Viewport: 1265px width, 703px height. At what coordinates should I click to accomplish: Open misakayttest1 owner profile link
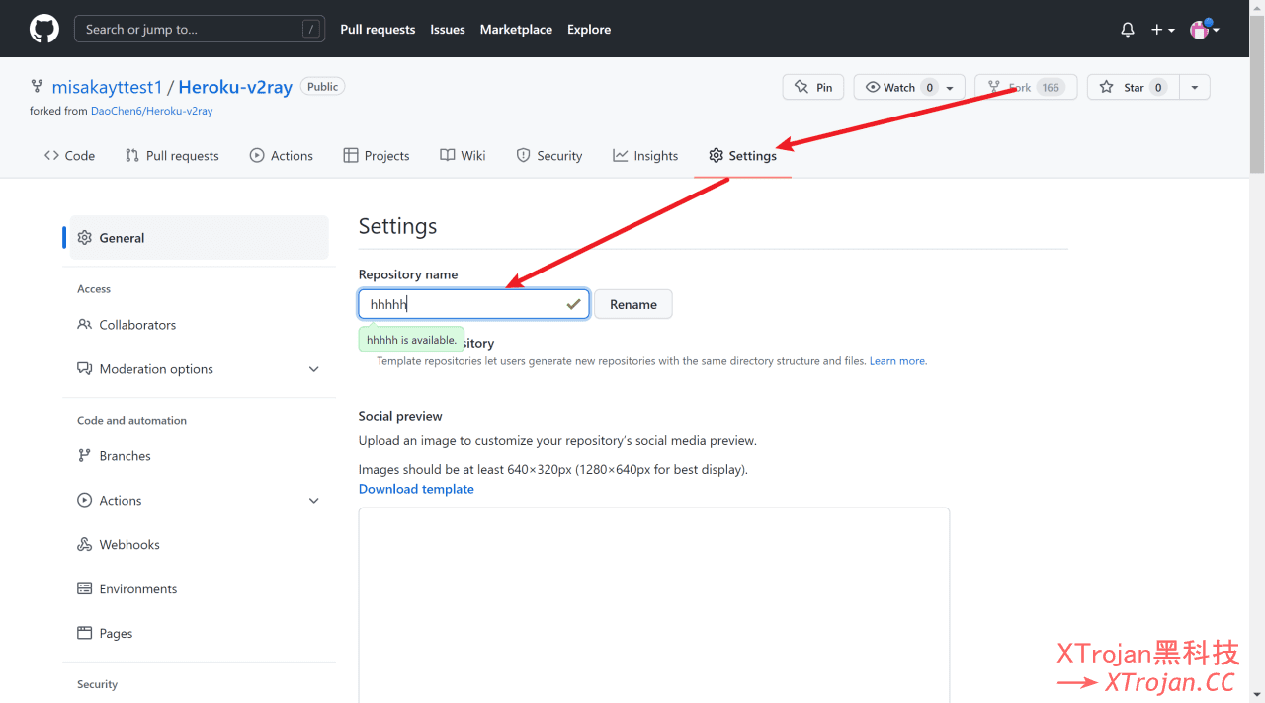coord(107,87)
